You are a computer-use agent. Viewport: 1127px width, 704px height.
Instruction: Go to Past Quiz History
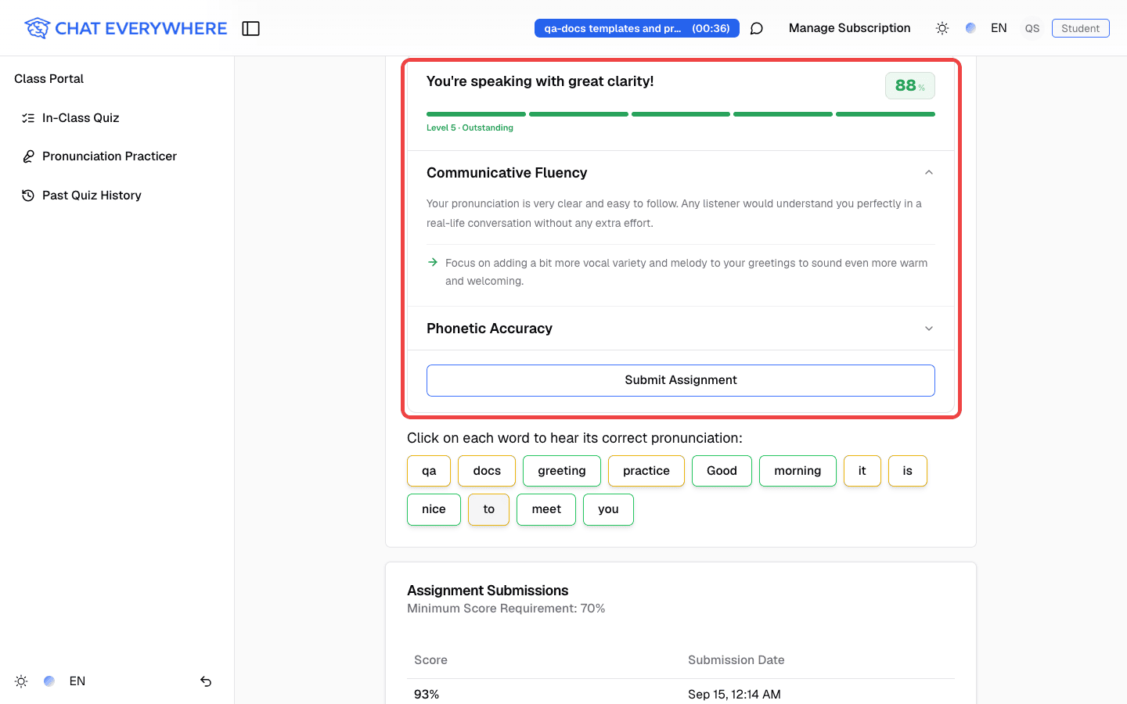(x=117, y=196)
